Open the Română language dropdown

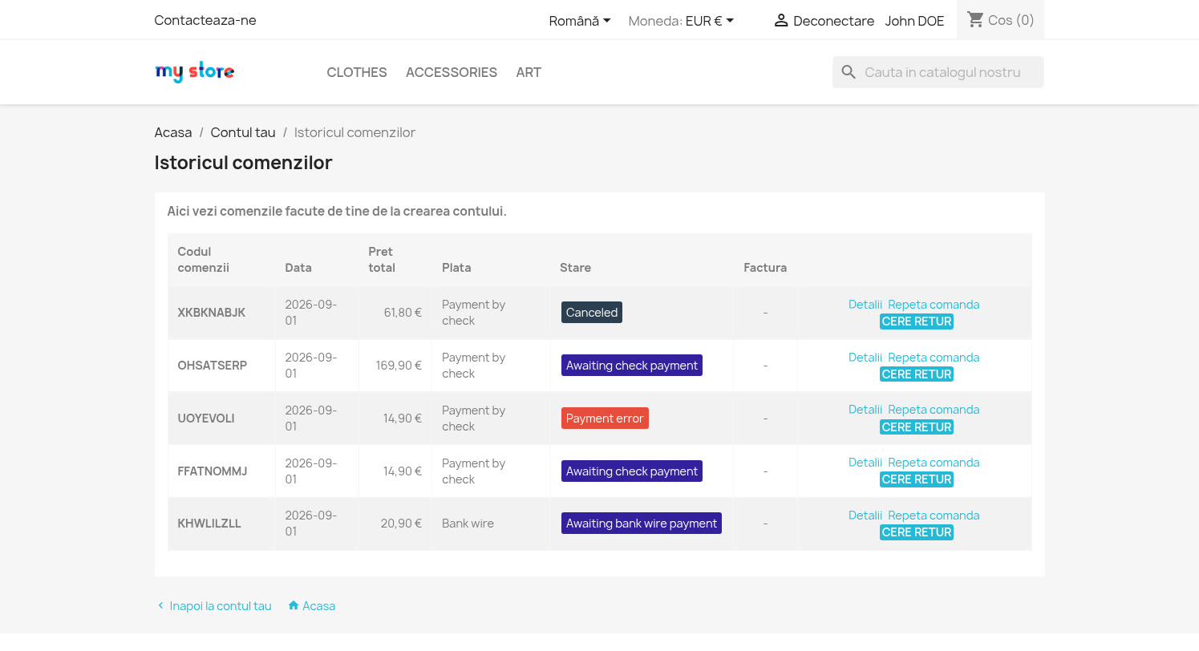[x=580, y=21]
